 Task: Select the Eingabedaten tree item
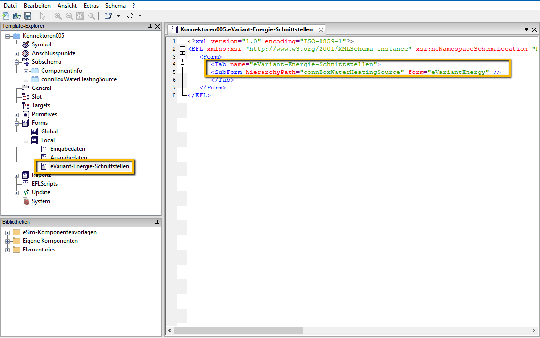(x=68, y=149)
